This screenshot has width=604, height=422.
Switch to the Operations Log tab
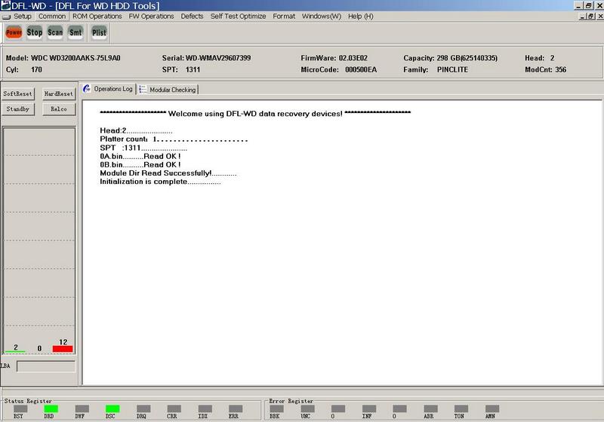click(x=108, y=89)
